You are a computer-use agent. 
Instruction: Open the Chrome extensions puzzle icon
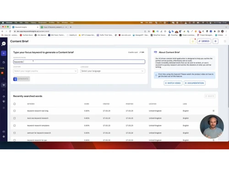(215, 31)
